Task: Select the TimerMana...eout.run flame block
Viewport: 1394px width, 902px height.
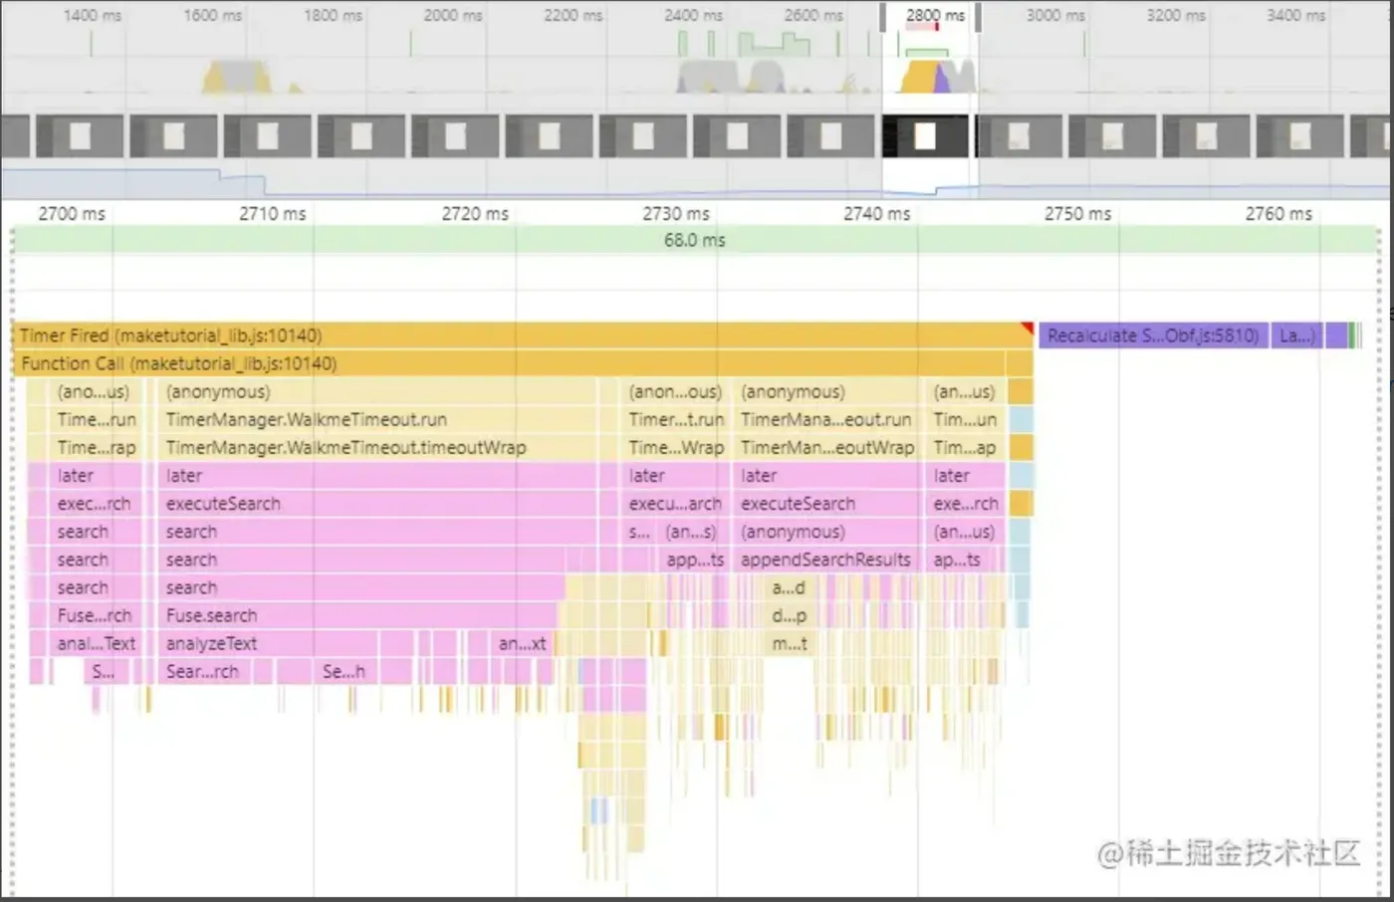Action: (826, 420)
